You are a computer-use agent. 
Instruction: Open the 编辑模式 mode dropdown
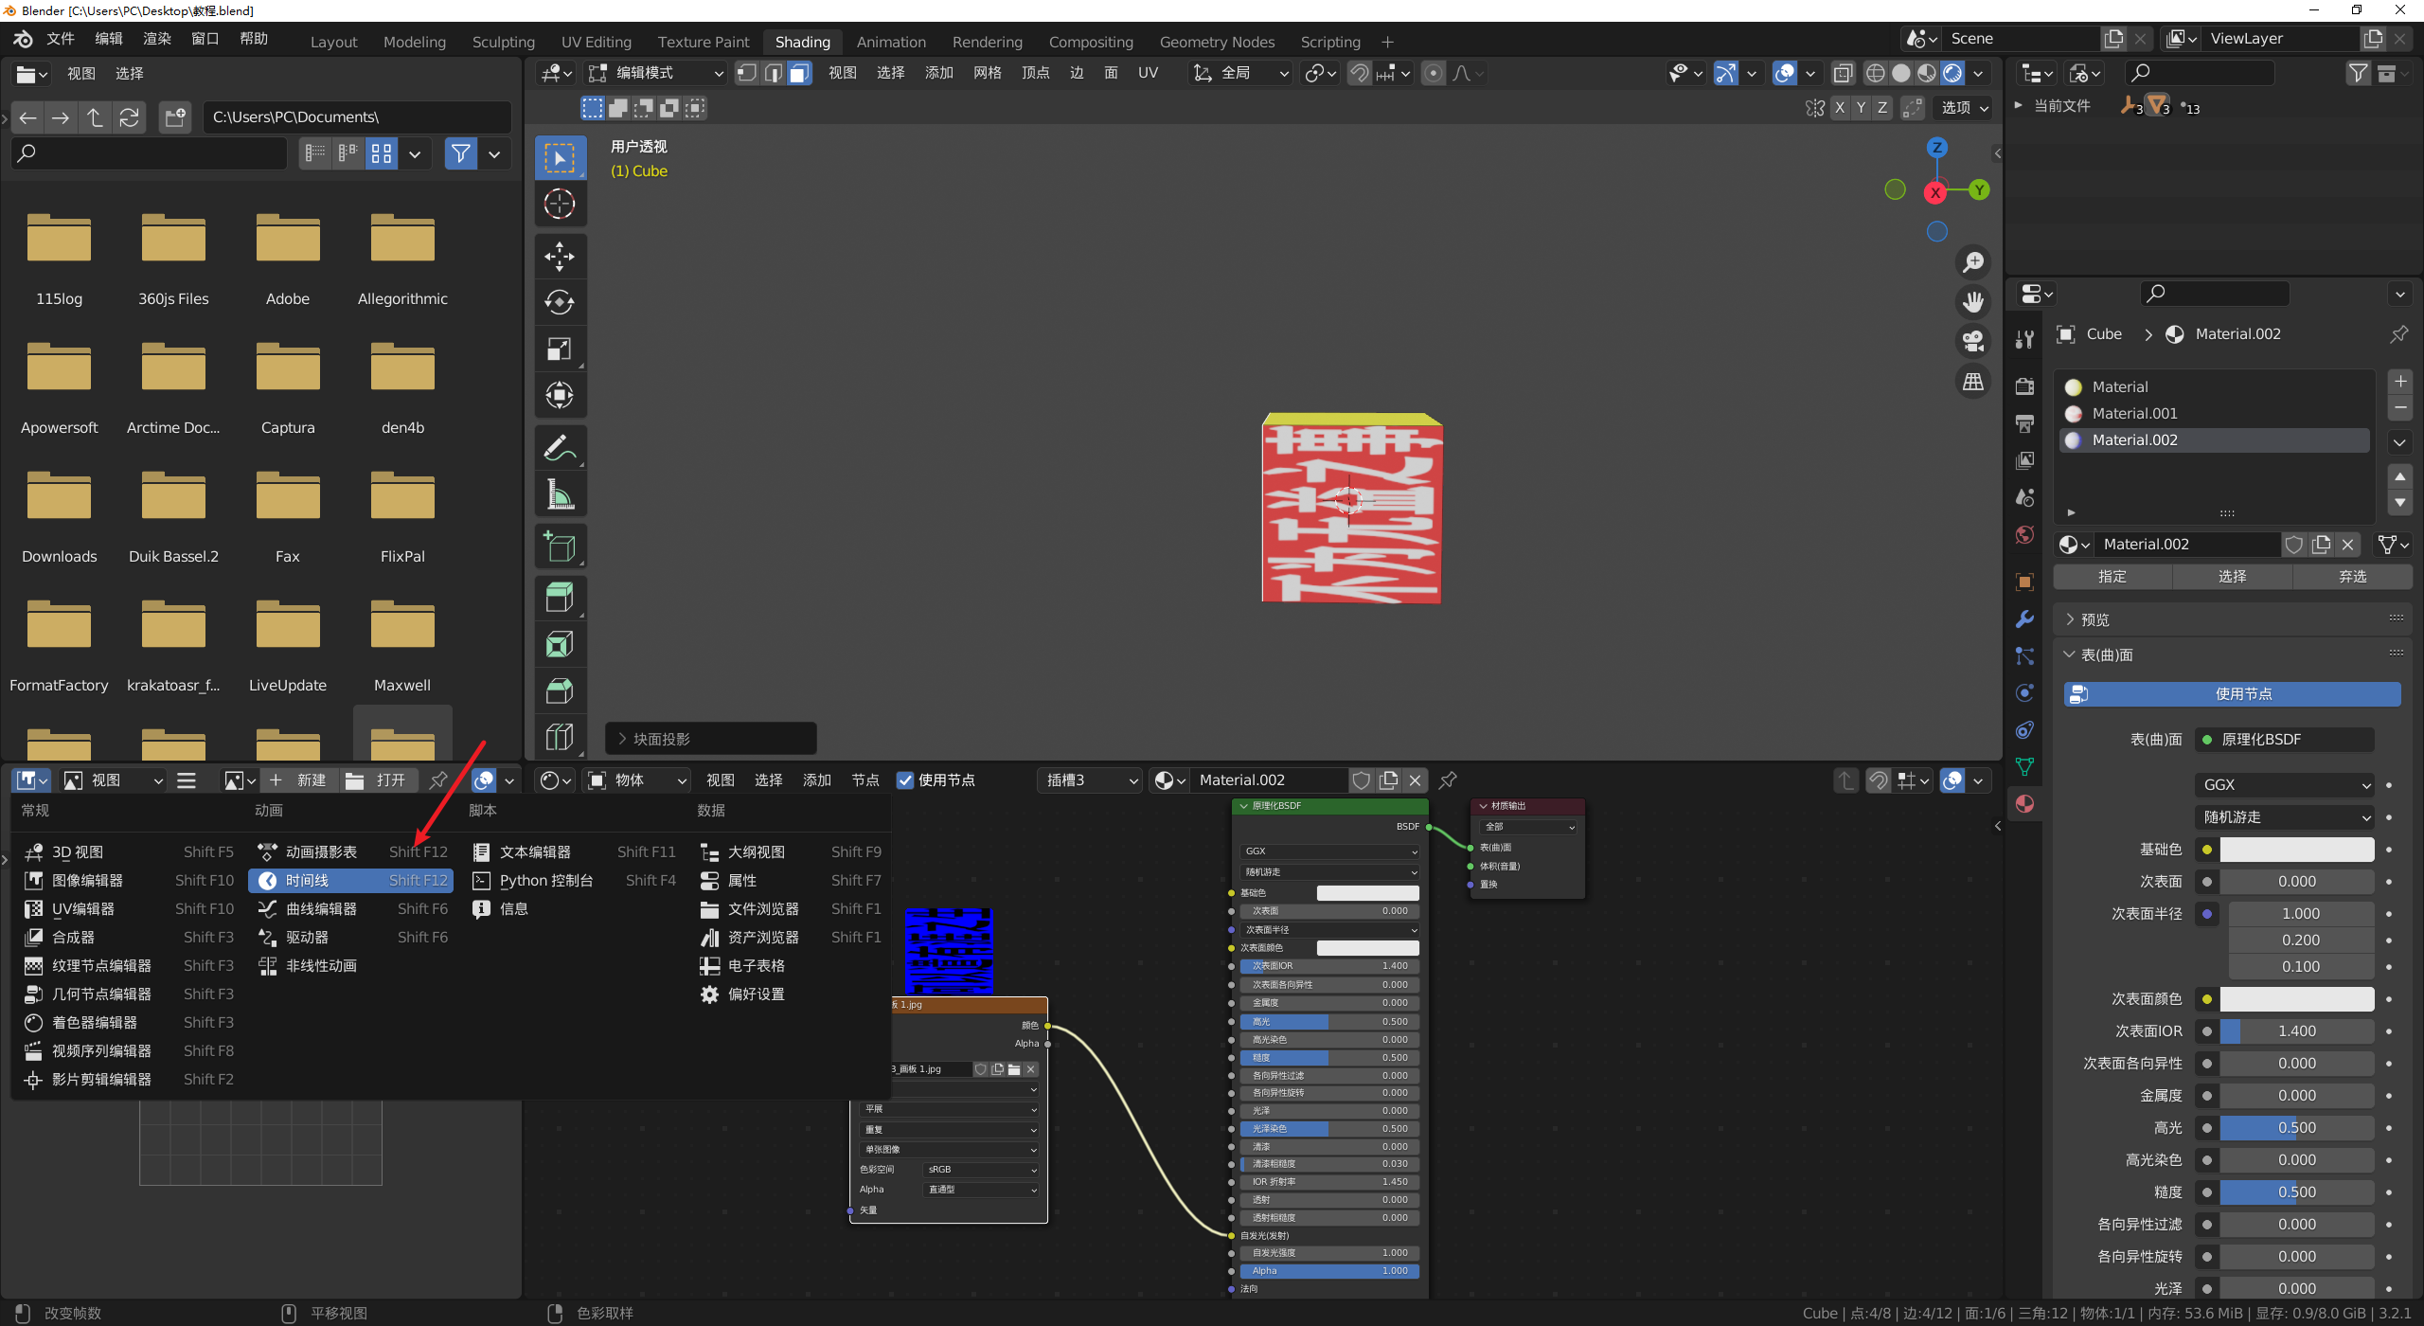[x=655, y=73]
